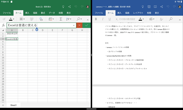Click Excel text alignment icon
Screen dimensions: 183x110
click(x=21, y=19)
